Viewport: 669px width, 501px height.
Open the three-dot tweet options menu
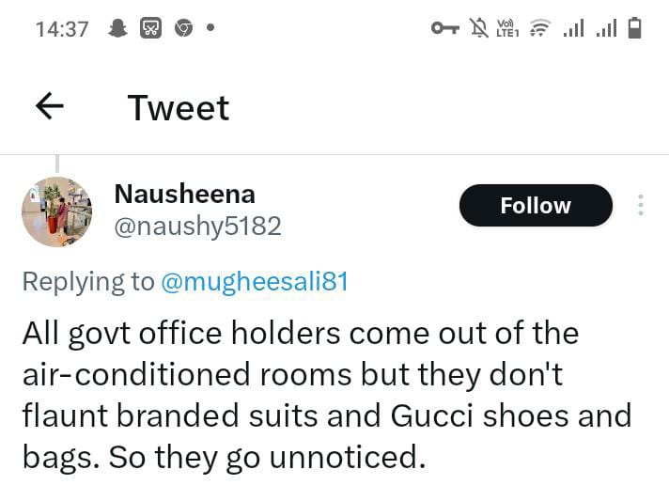[641, 205]
